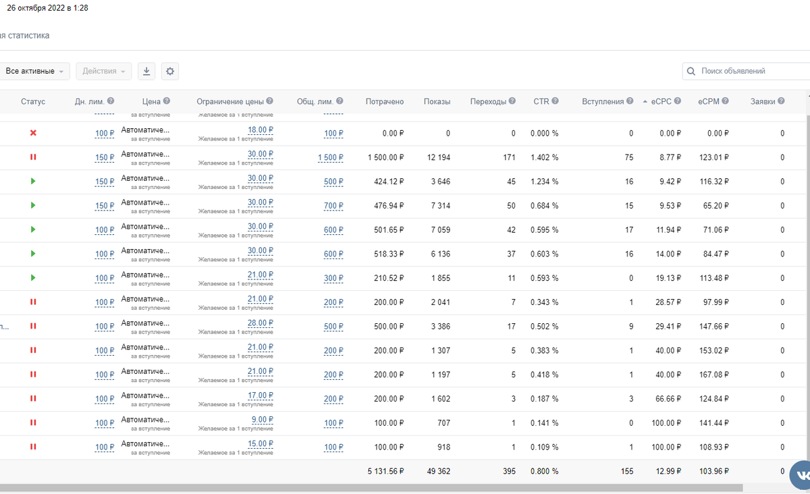The image size is (810, 494).
Task: Edit the 28.00 ₽ price limit link
Action: click(261, 323)
